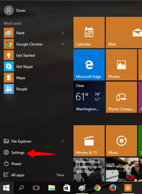Open Google Chrome in the Most used list
The height and width of the screenshot is (194, 142).
[x=34, y=44]
